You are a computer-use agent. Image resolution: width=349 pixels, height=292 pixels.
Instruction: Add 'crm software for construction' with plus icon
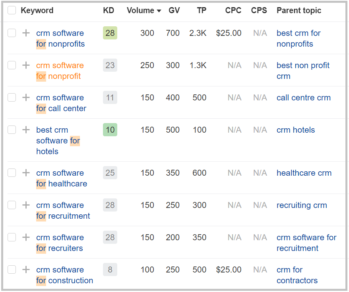pyautogui.click(x=26, y=270)
